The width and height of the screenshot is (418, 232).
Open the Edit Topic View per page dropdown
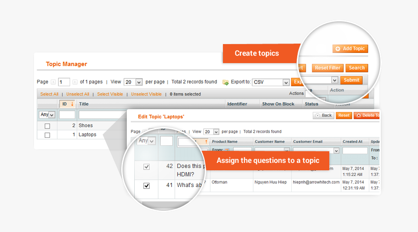point(211,132)
